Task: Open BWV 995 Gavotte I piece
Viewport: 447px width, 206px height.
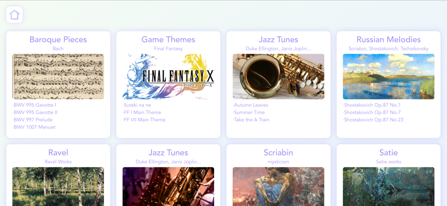Action: (x=34, y=105)
